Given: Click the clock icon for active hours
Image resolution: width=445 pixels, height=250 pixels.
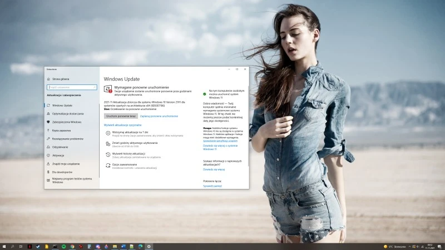Looking at the screenshot, I should [x=108, y=144].
